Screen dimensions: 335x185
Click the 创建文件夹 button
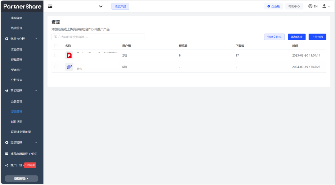click(x=274, y=37)
